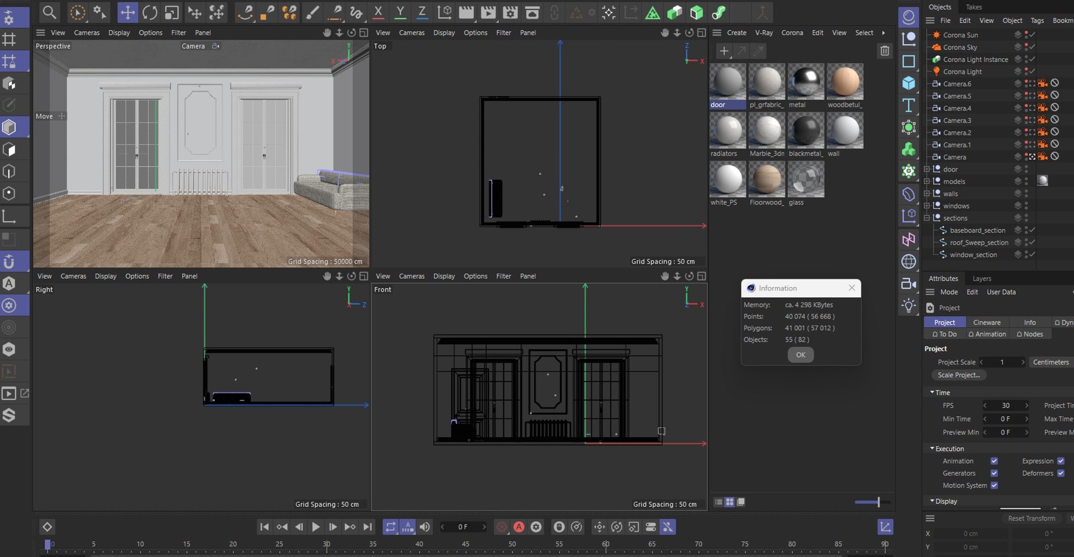Click OK in Information dialog
The width and height of the screenshot is (1074, 557).
[x=800, y=355]
